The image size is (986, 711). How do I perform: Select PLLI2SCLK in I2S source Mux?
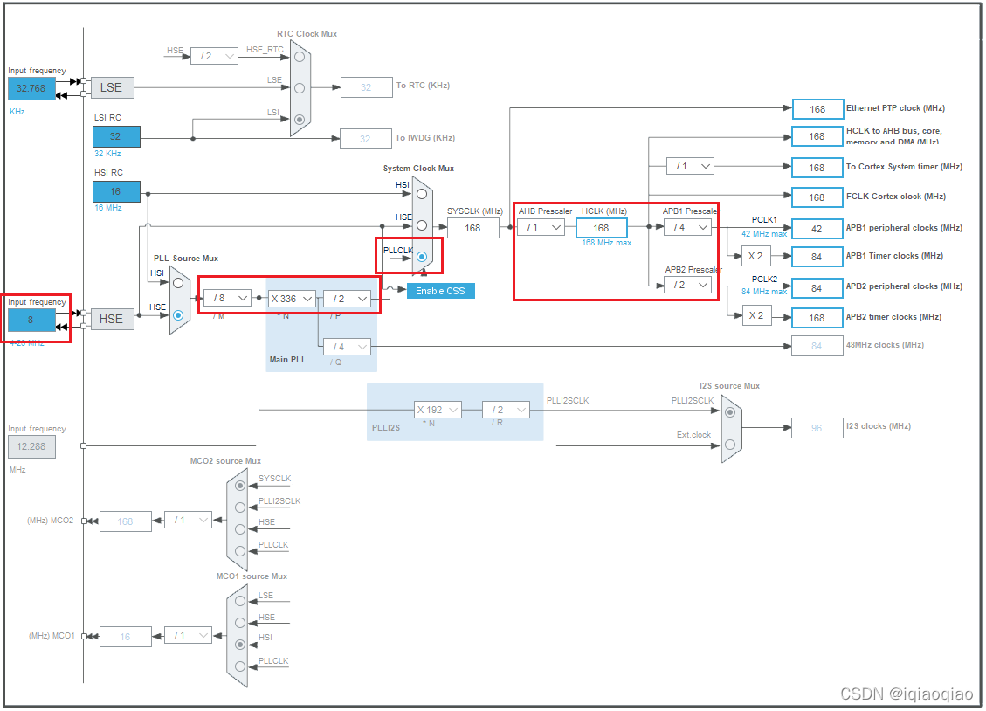730,412
